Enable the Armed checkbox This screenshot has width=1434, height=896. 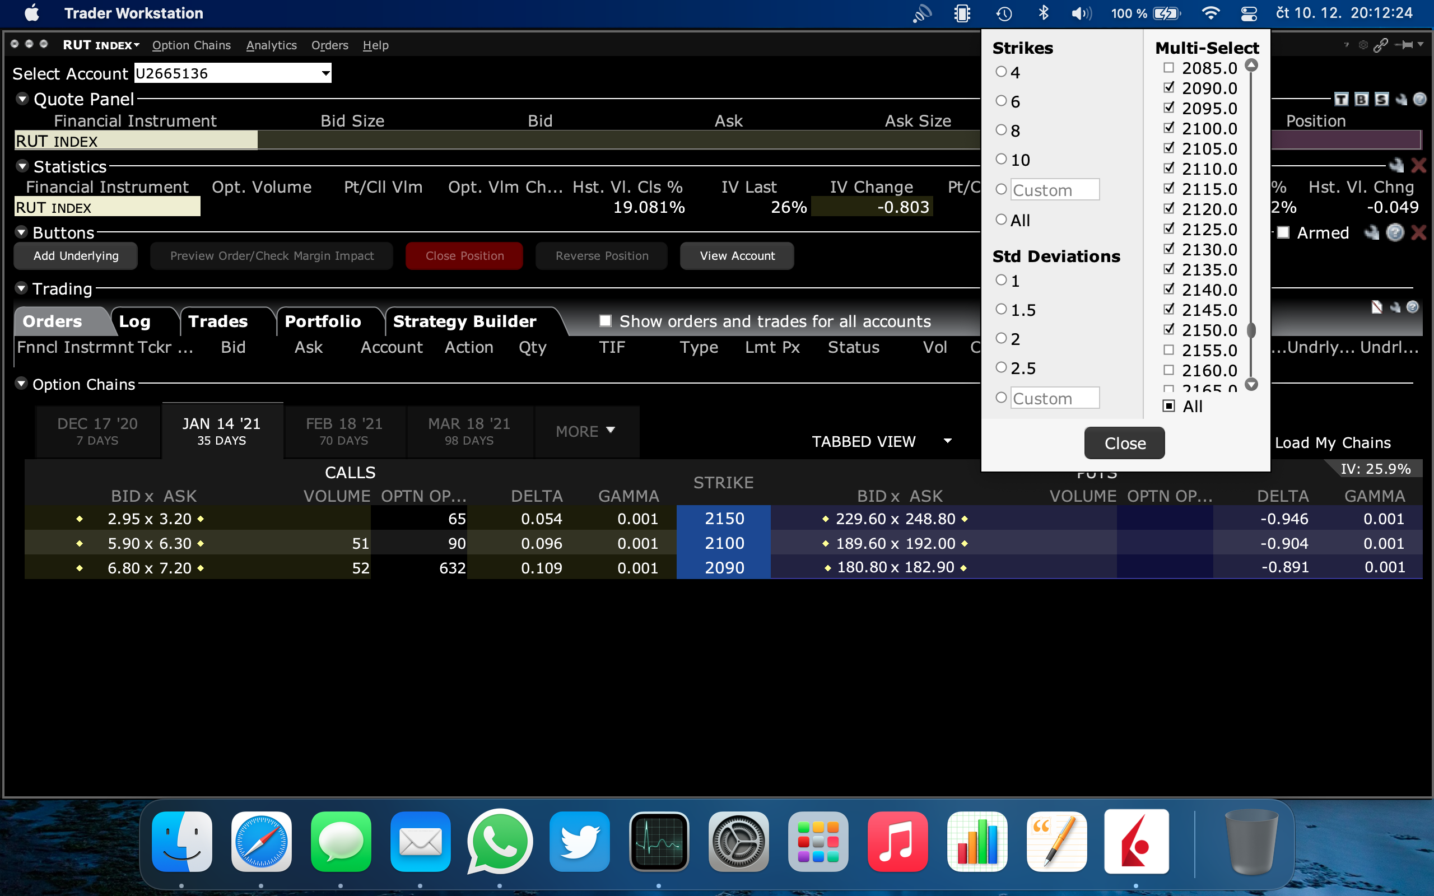(1283, 232)
